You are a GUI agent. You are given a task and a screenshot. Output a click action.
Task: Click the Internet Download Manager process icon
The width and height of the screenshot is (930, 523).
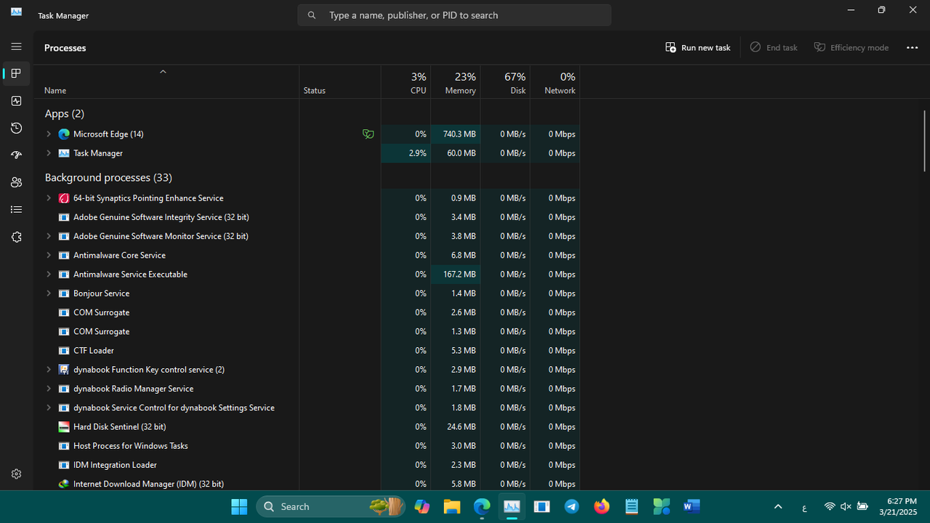pos(64,484)
